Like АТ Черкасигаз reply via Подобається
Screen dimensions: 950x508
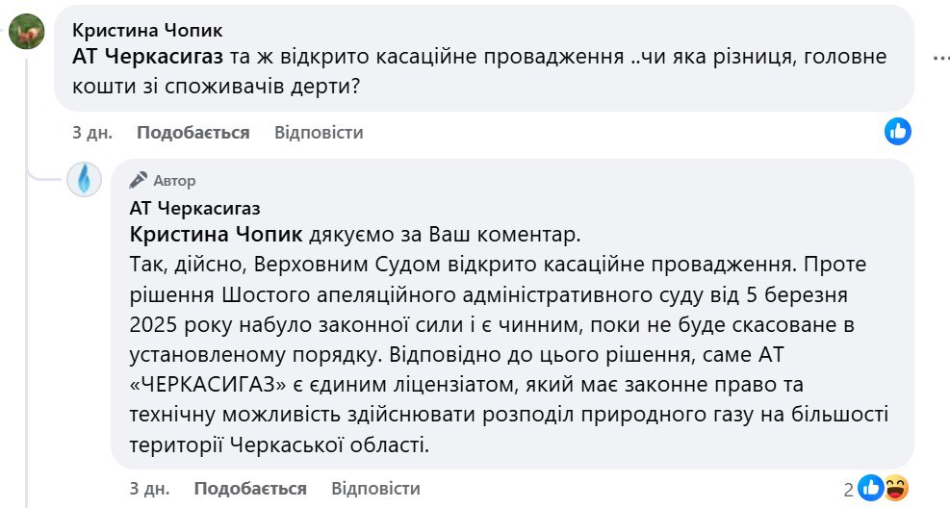coord(250,489)
